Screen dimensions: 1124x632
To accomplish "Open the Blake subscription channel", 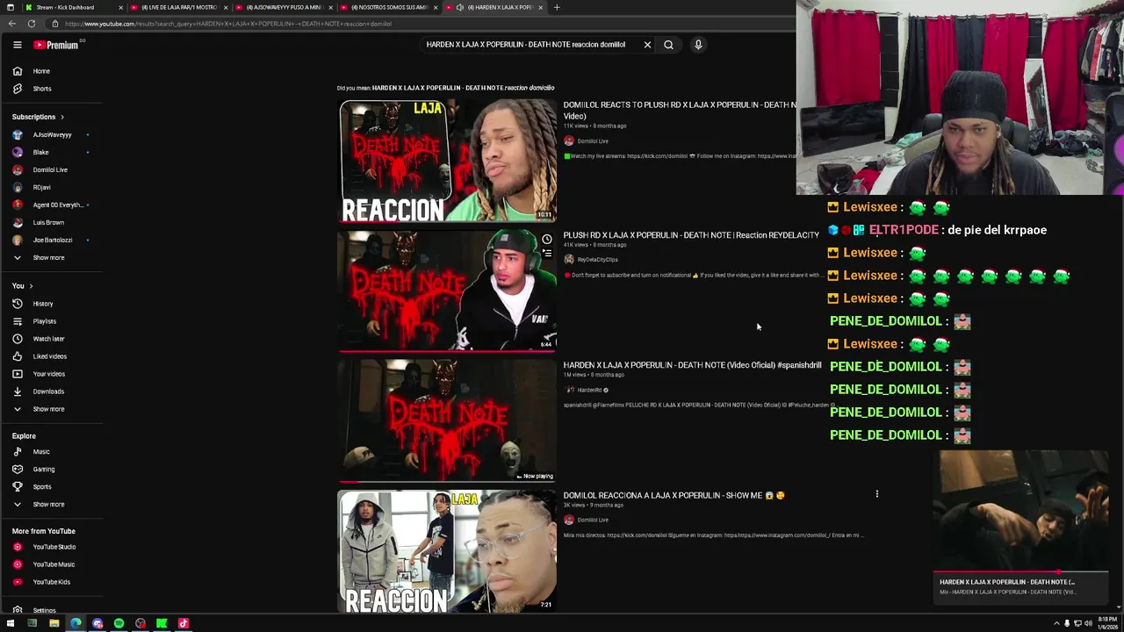I will 40,153.
